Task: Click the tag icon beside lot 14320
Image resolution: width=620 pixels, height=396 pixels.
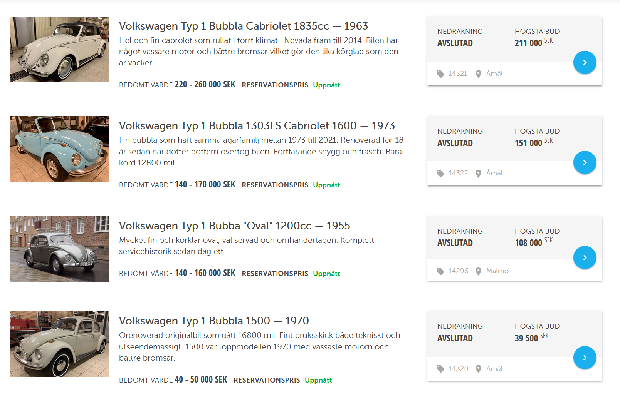Action: (440, 369)
